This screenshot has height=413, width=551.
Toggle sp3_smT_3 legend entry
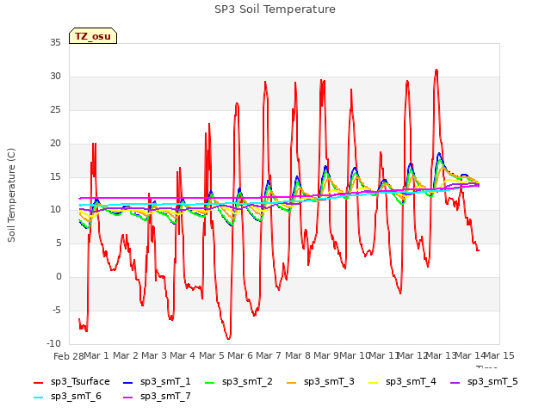point(320,381)
